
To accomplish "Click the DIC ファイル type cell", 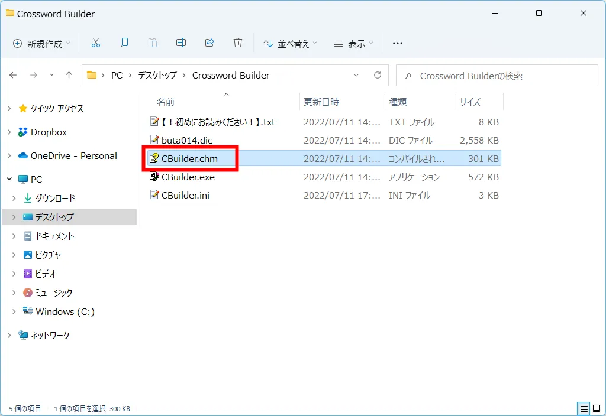I will (411, 141).
